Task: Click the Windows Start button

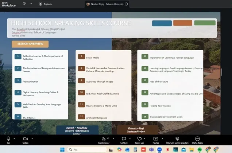Action: tap(62, 149)
